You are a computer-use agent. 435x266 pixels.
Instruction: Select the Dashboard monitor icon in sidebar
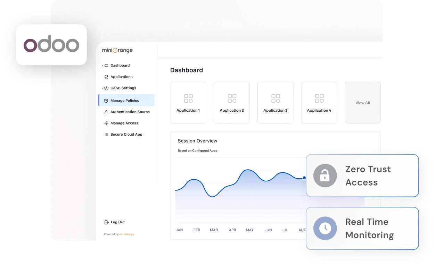coord(106,65)
